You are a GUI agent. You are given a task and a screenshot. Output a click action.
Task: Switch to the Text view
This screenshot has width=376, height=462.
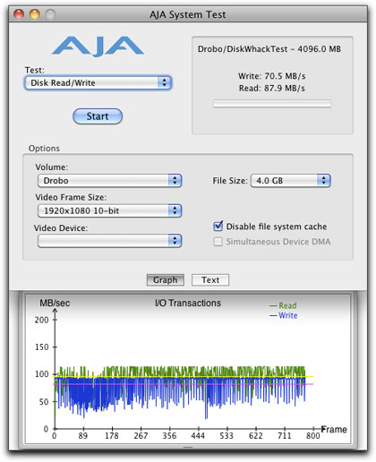click(x=210, y=280)
